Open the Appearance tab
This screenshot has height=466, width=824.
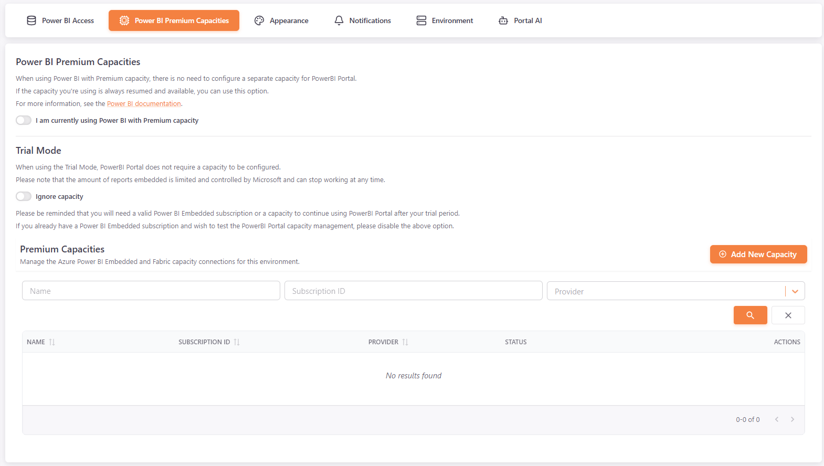tap(282, 20)
